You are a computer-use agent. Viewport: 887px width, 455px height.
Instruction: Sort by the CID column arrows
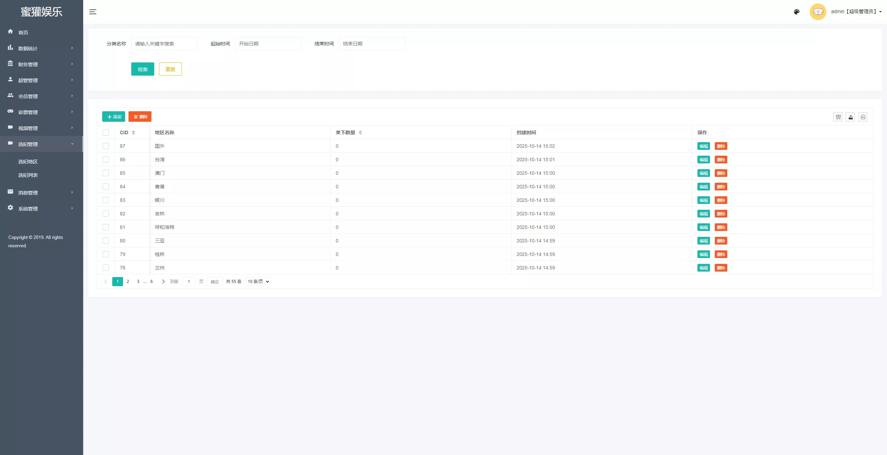coord(133,132)
